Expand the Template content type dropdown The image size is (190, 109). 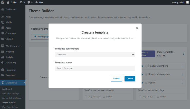coord(95,54)
